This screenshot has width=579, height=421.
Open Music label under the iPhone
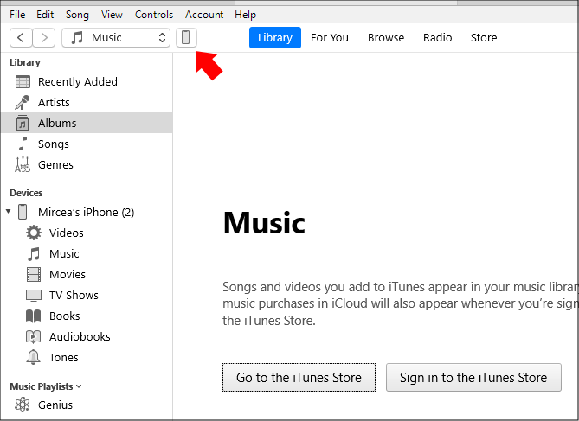(64, 254)
